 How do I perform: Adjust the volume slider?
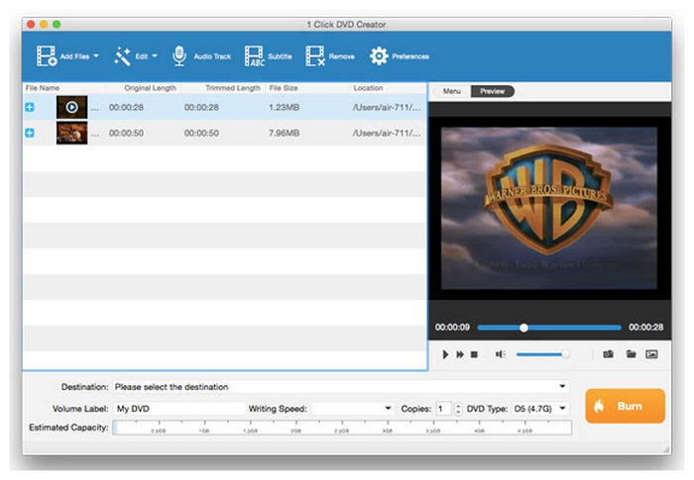[542, 354]
